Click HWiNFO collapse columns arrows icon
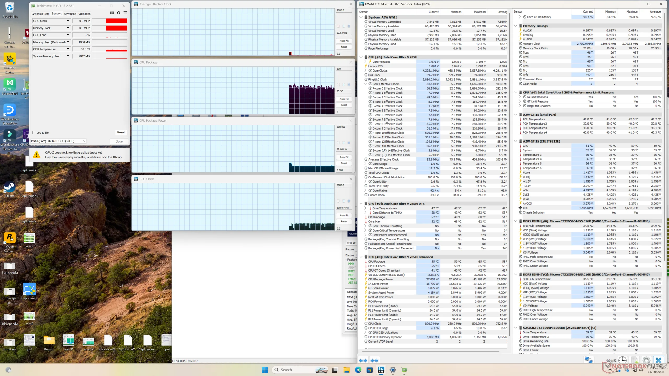This screenshot has width=669, height=376. [x=374, y=361]
